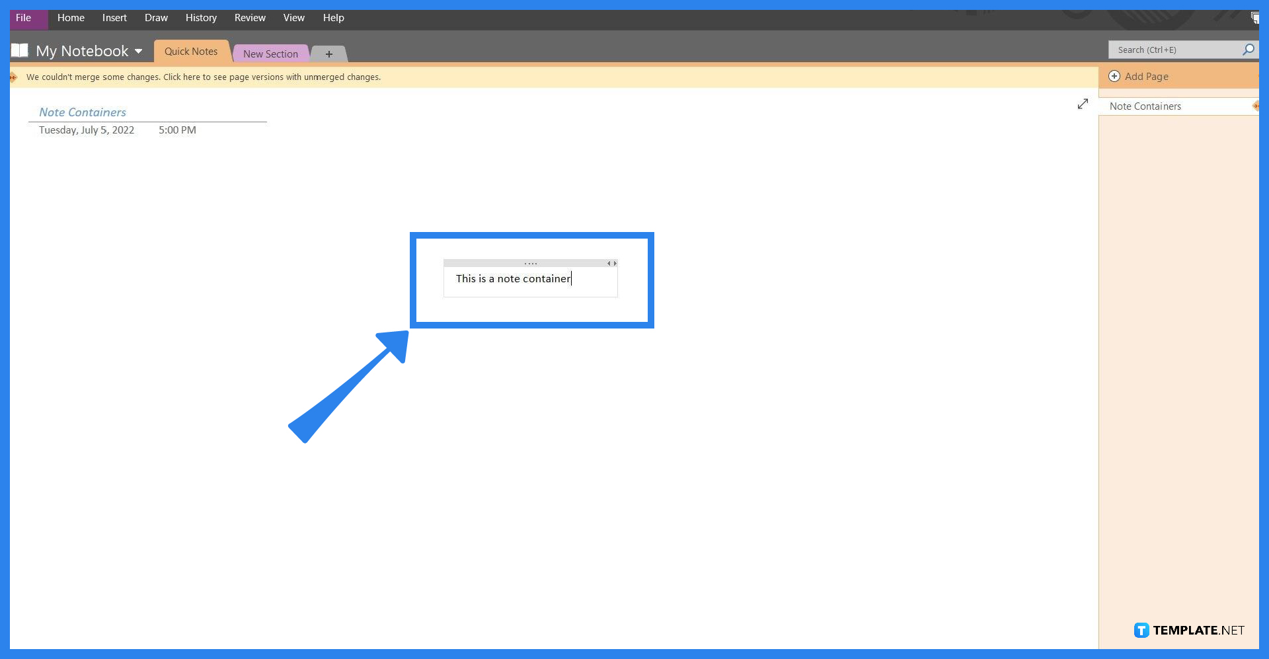Switch to the Review ribbon tab
Viewport: 1269px width, 659px height.
point(249,18)
